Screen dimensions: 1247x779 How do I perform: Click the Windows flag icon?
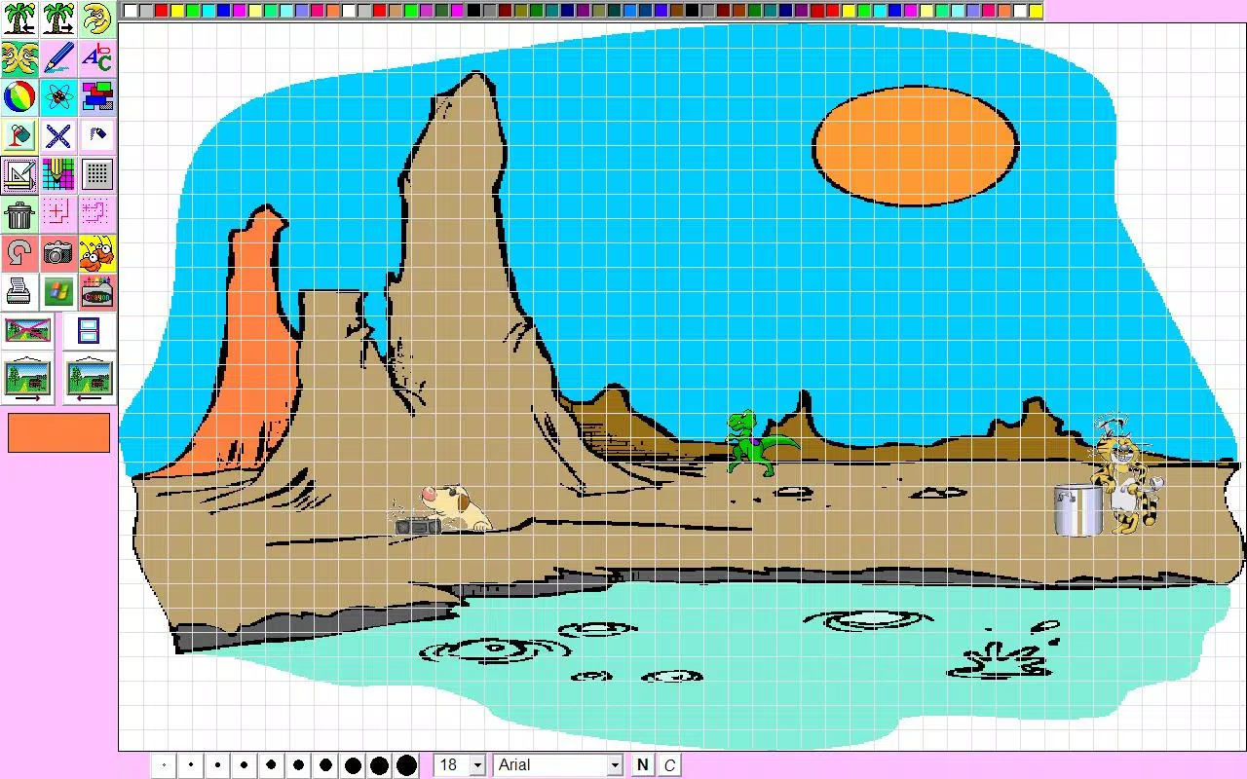(x=58, y=291)
